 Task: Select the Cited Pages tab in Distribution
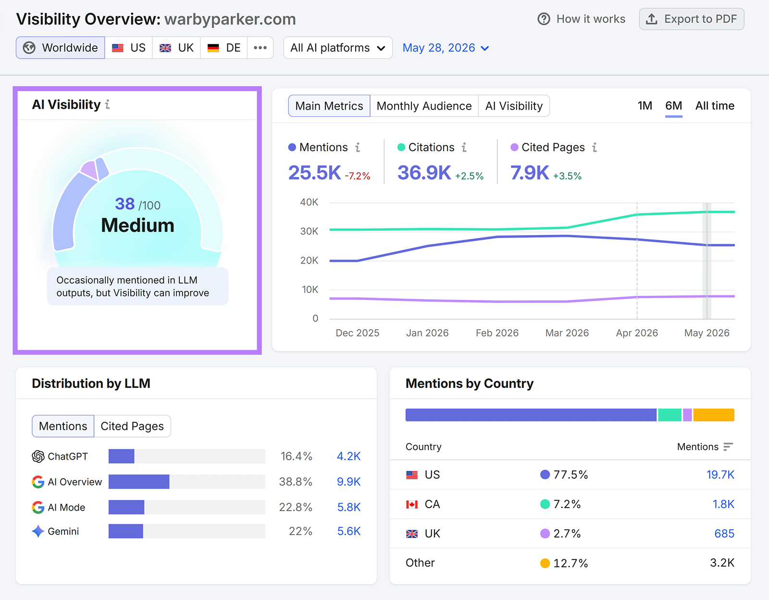tap(132, 426)
